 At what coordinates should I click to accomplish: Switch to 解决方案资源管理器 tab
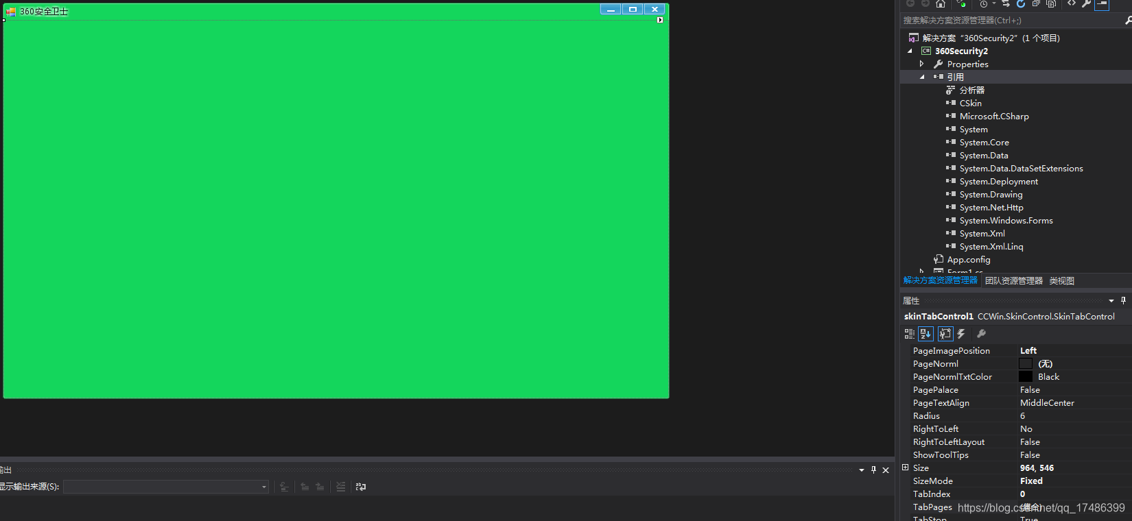click(940, 280)
